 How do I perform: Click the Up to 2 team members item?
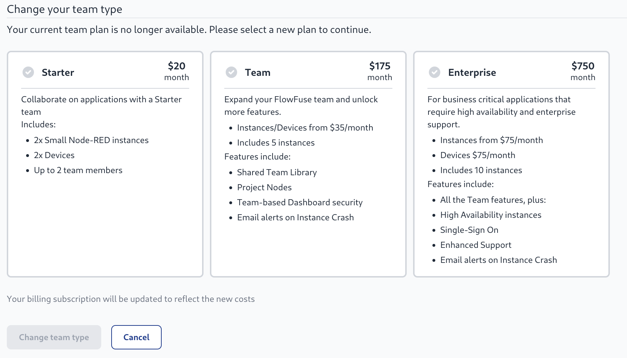[78, 170]
